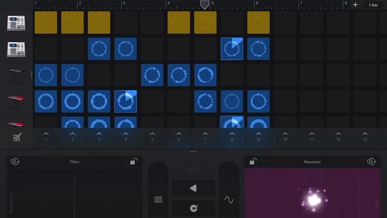The width and height of the screenshot is (387, 218).
Task: Select the second drum machine track icon
Action: coord(16,49)
